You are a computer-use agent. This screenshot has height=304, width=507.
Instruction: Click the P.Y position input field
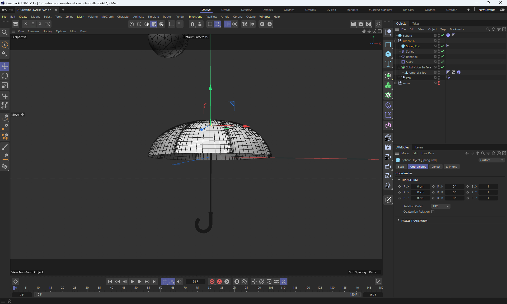[420, 192]
